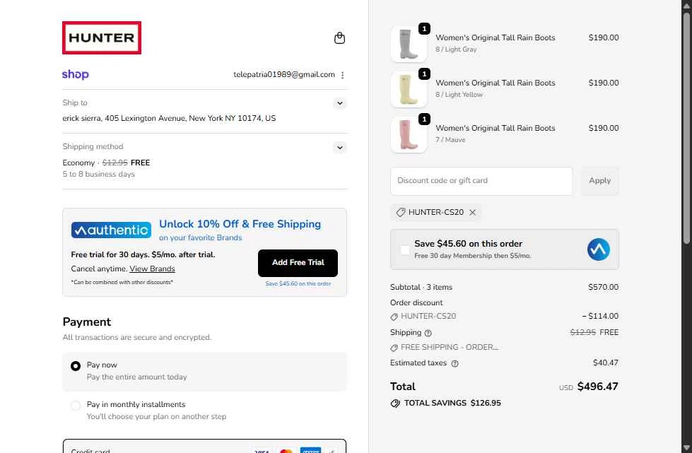Click the Authentic membership round logo
Viewport: 692px width, 453px height.
[x=598, y=249]
